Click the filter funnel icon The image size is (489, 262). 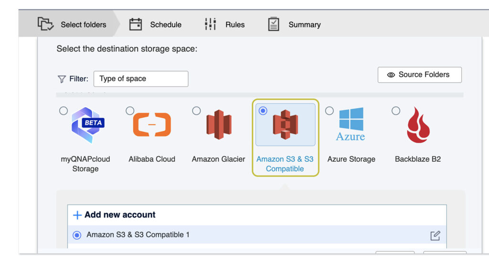coord(62,79)
